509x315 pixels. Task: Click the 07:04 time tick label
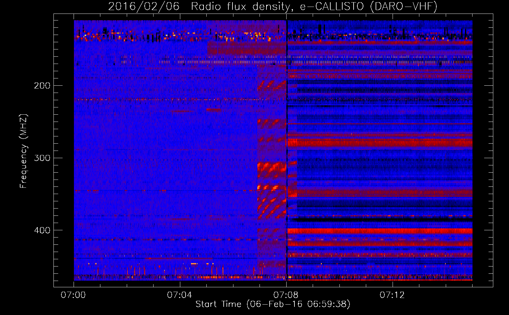180,295
